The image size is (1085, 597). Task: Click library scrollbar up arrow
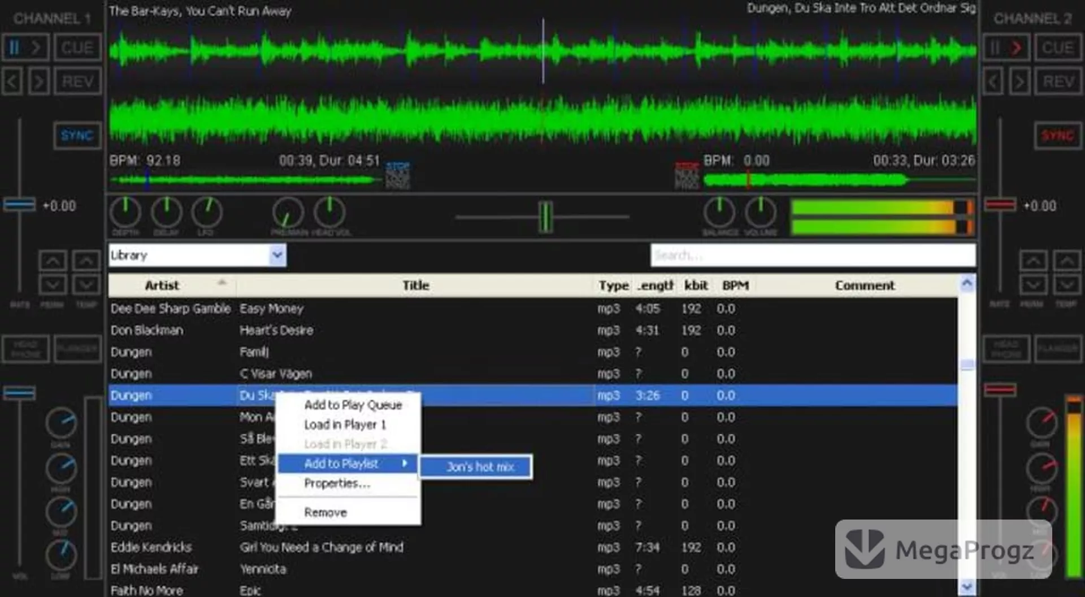pos(967,283)
